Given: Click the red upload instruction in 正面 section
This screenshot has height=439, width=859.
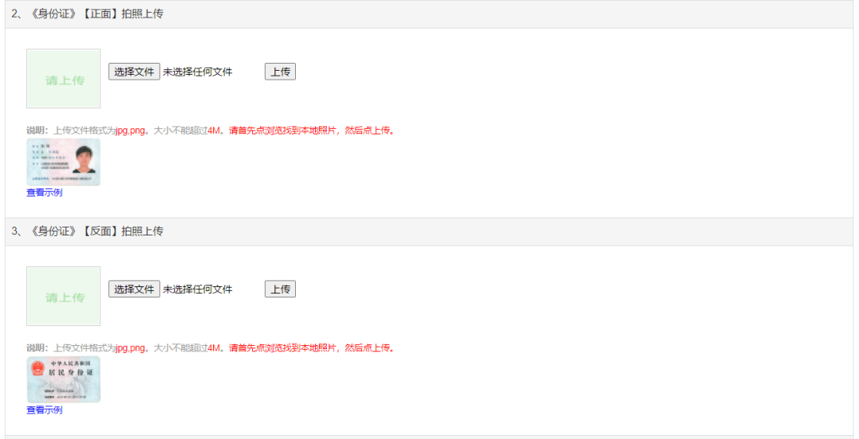Looking at the screenshot, I should pos(312,130).
